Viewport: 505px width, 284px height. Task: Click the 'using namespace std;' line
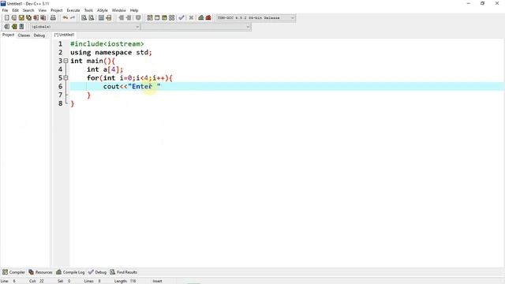111,53
